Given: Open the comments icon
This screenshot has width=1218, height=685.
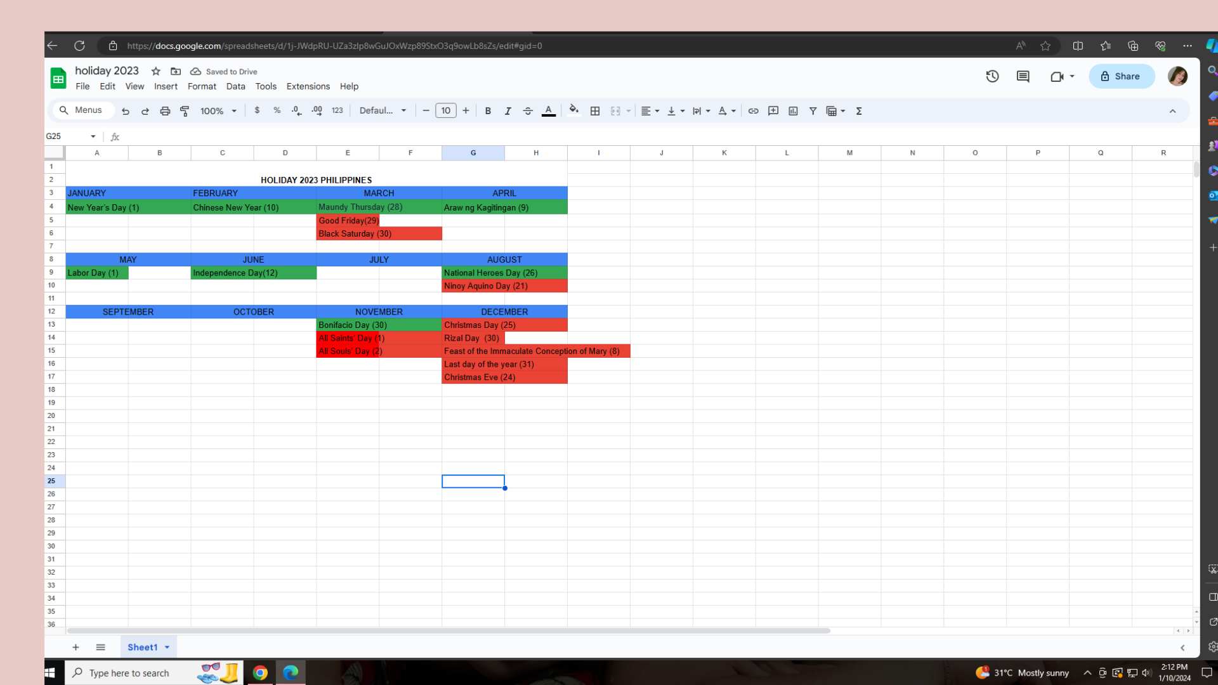Looking at the screenshot, I should point(1023,76).
